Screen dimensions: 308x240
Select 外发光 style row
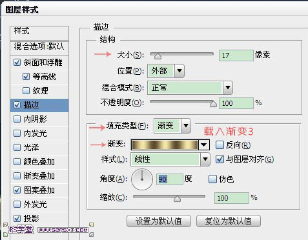39,204
